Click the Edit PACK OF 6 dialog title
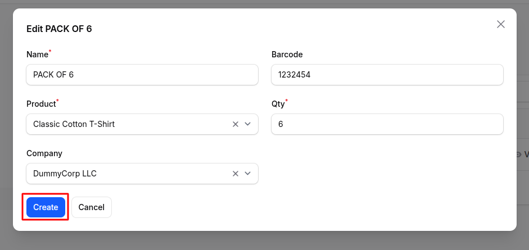 (x=59, y=29)
